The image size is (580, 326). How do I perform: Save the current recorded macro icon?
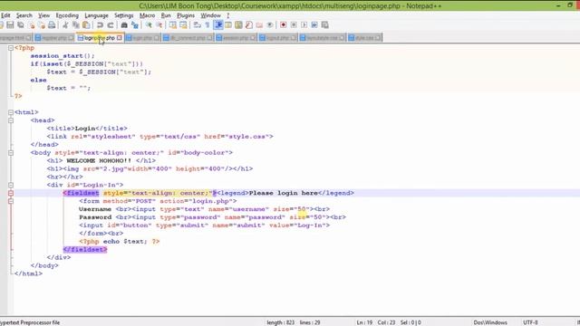[x=324, y=25]
